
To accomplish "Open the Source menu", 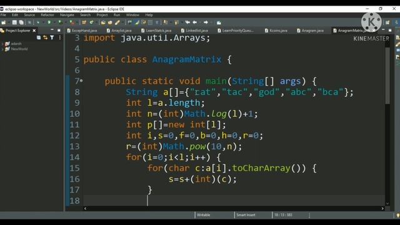I will coord(29,15).
